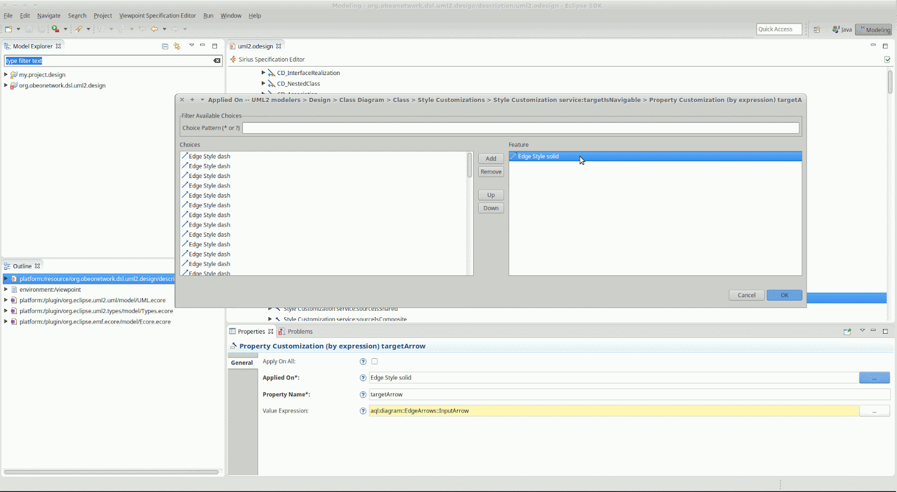Screen dimensions: 897x492
Task: Switch to the Problems tab
Action: click(296, 331)
